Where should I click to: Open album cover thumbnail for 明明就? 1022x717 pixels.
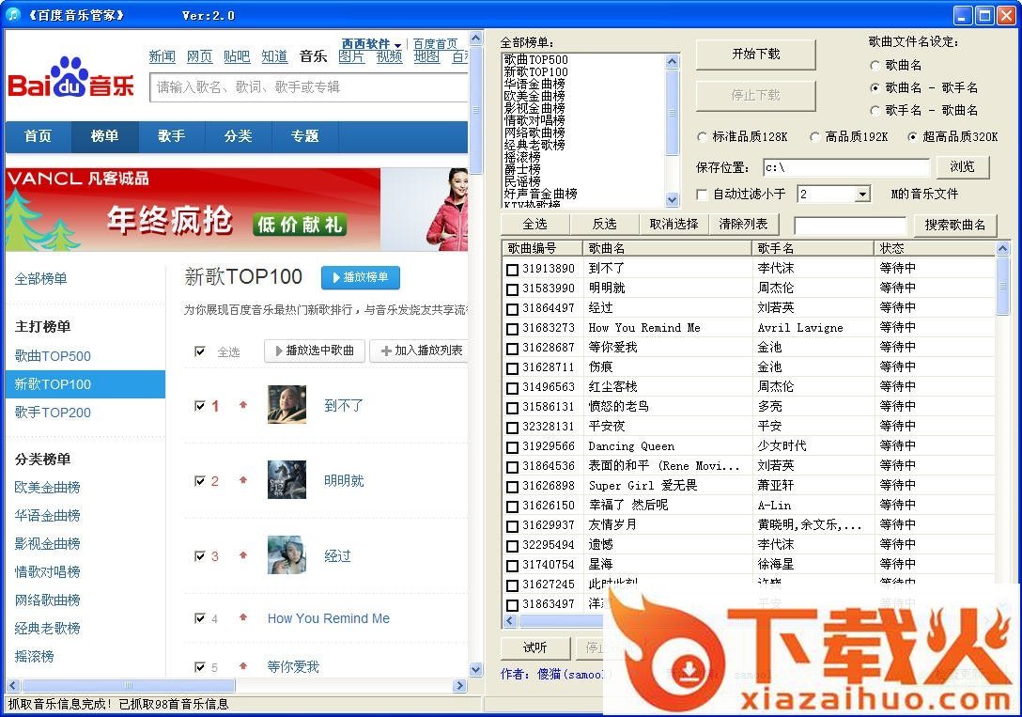click(286, 480)
